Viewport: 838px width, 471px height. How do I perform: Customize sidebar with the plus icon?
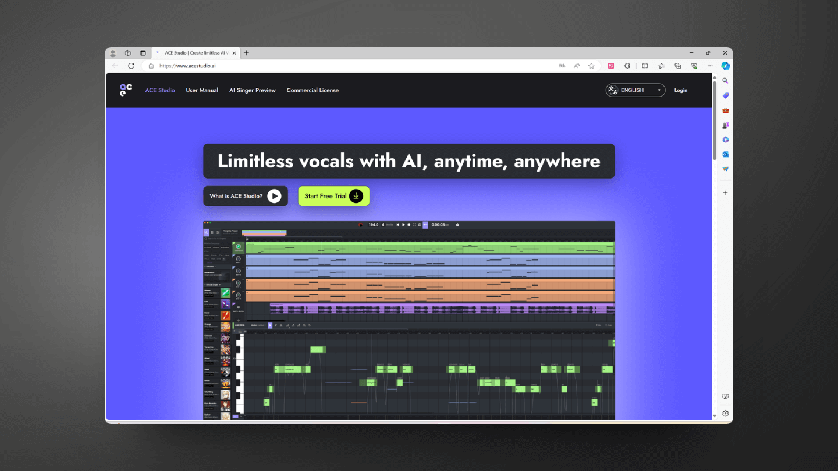[725, 192]
